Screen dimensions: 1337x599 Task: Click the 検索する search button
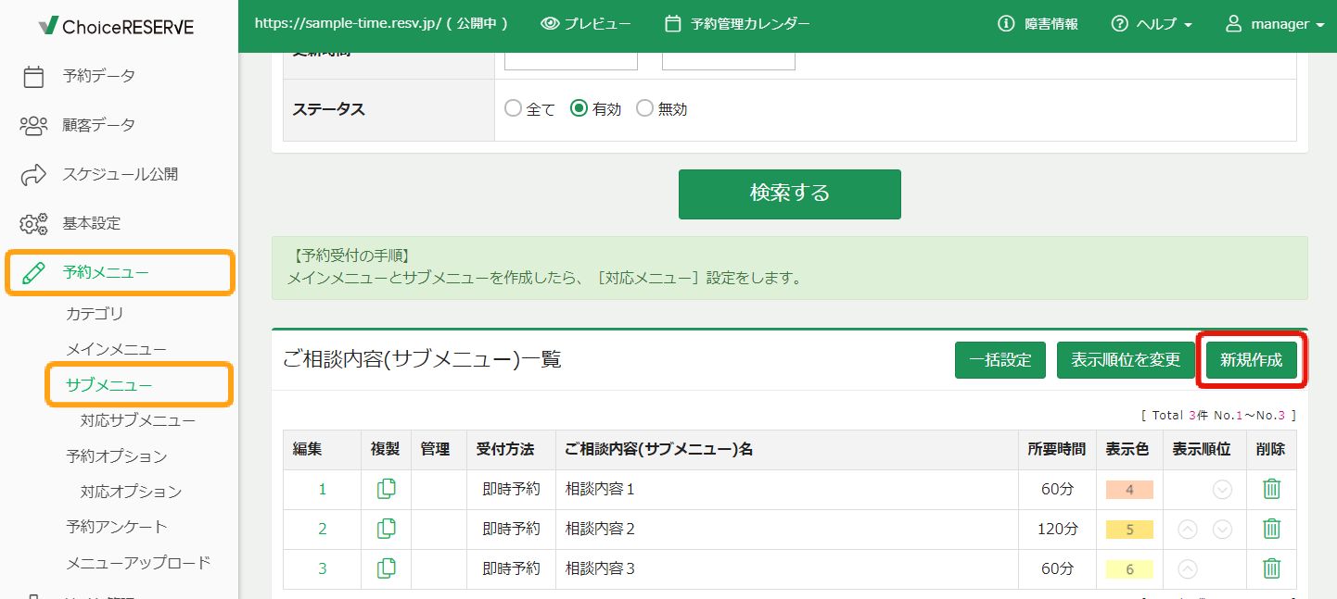point(790,194)
